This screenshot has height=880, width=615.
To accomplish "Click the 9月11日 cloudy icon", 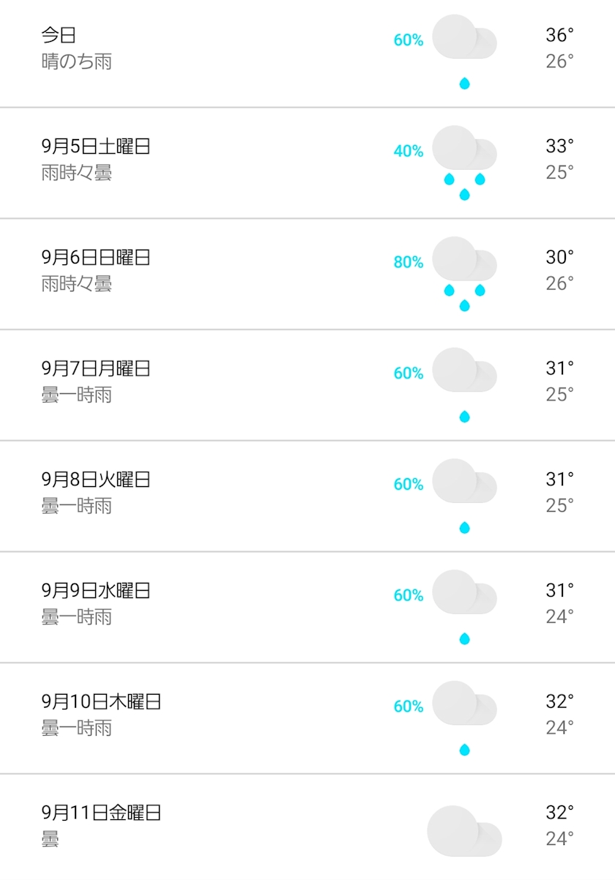I will click(x=464, y=830).
